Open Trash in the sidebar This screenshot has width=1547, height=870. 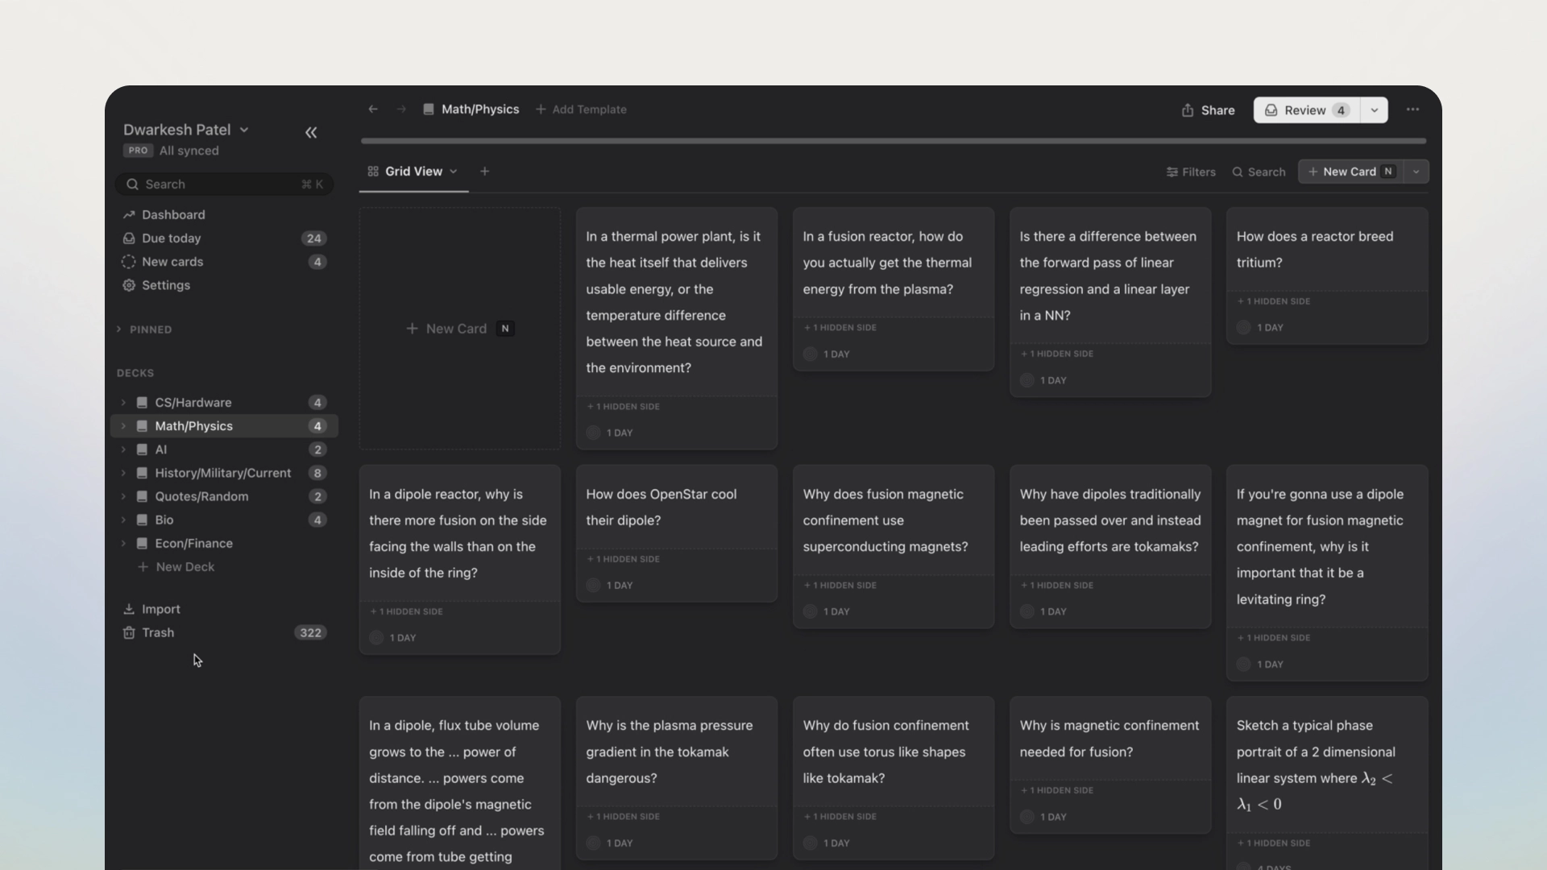click(158, 633)
